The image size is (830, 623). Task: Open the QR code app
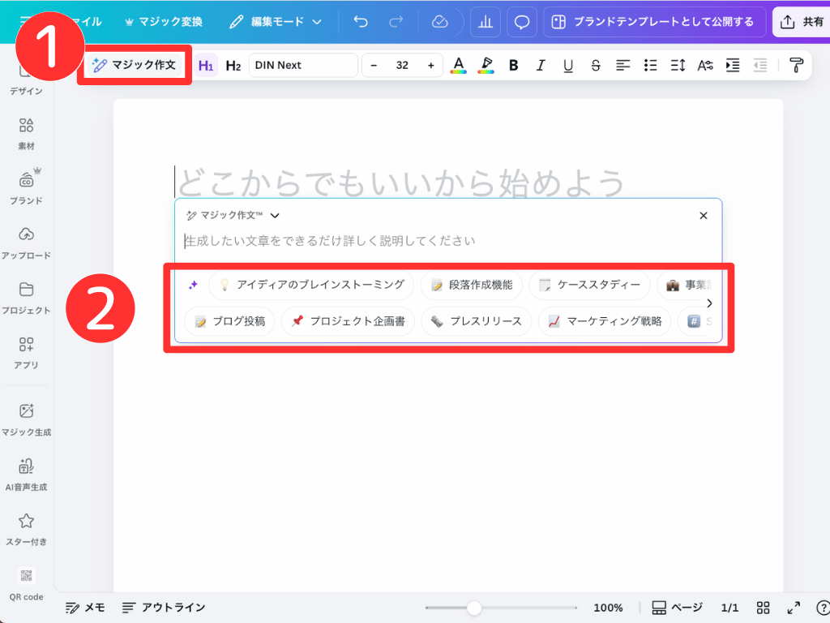[x=26, y=585]
